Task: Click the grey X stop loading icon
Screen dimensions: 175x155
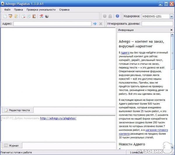Action: 101,24
